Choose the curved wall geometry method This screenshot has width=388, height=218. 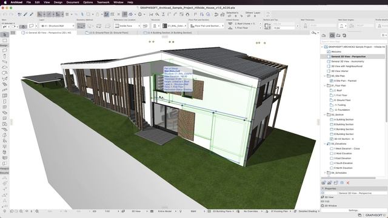coord(90,25)
